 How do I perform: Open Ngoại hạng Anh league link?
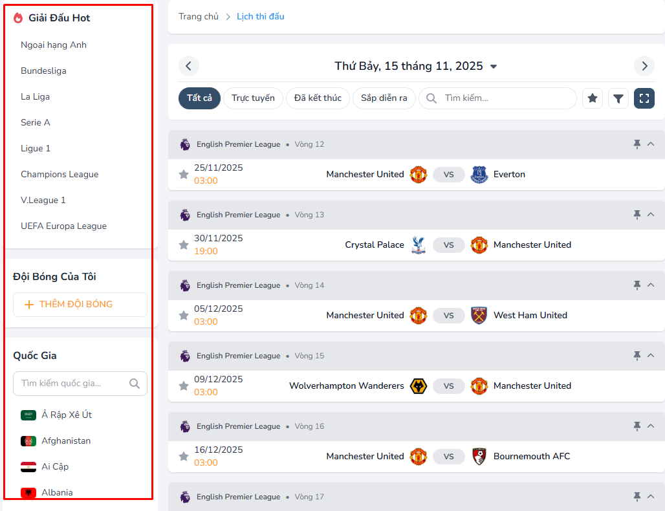[x=54, y=45]
